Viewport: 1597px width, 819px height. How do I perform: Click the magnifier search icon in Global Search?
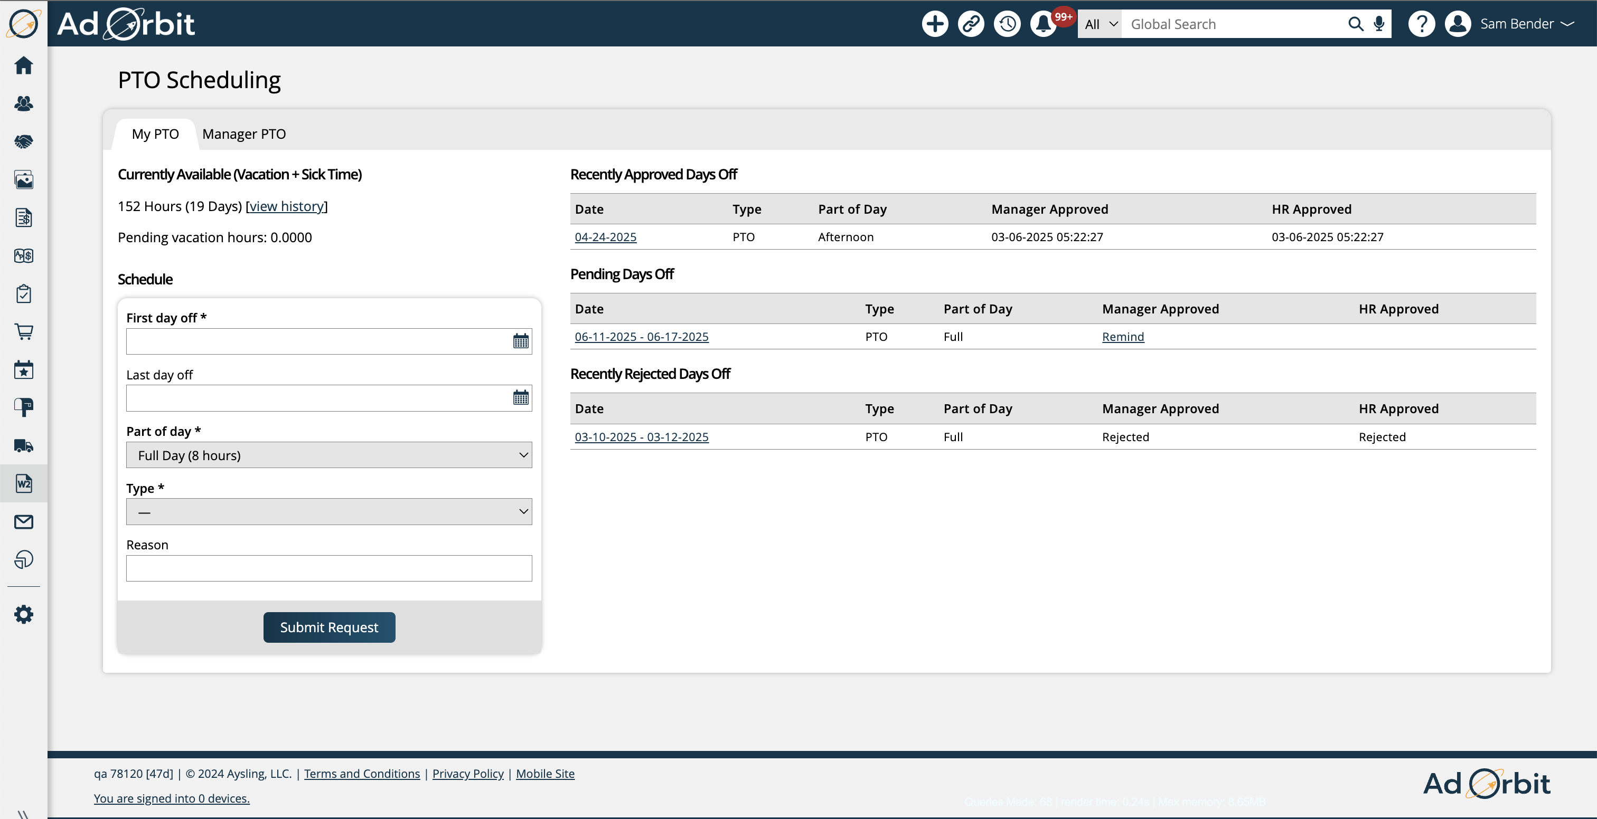(1356, 24)
